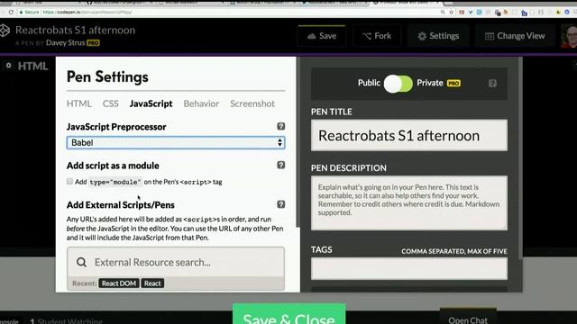The height and width of the screenshot is (324, 577).
Task: Open help icon beside Private toggle
Action: click(492, 84)
